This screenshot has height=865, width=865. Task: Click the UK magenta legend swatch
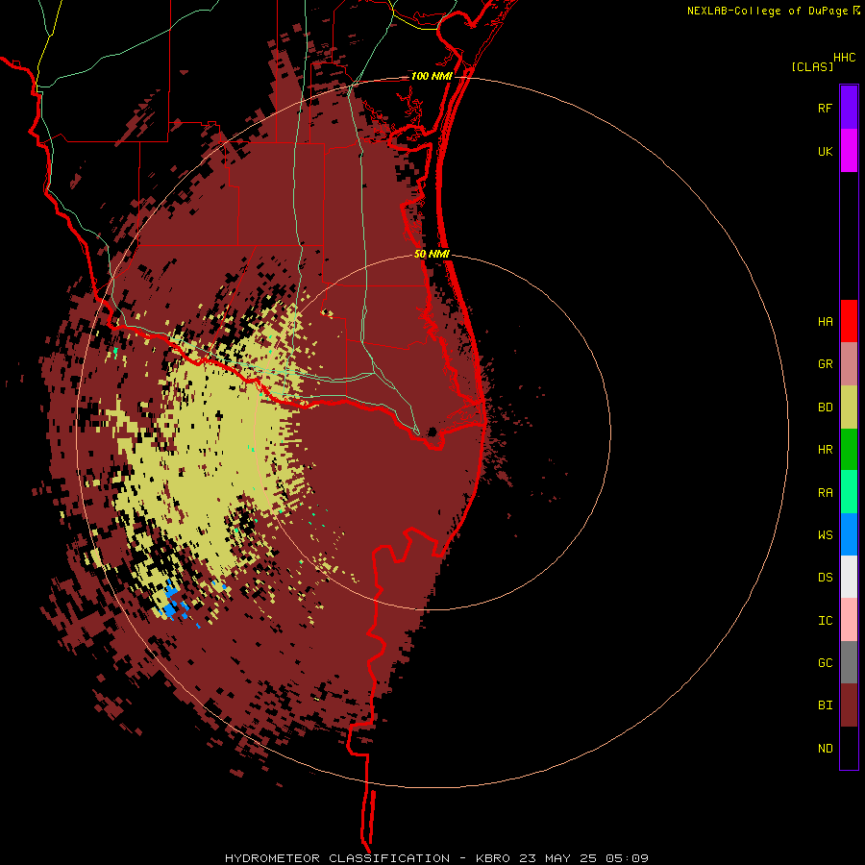click(849, 151)
